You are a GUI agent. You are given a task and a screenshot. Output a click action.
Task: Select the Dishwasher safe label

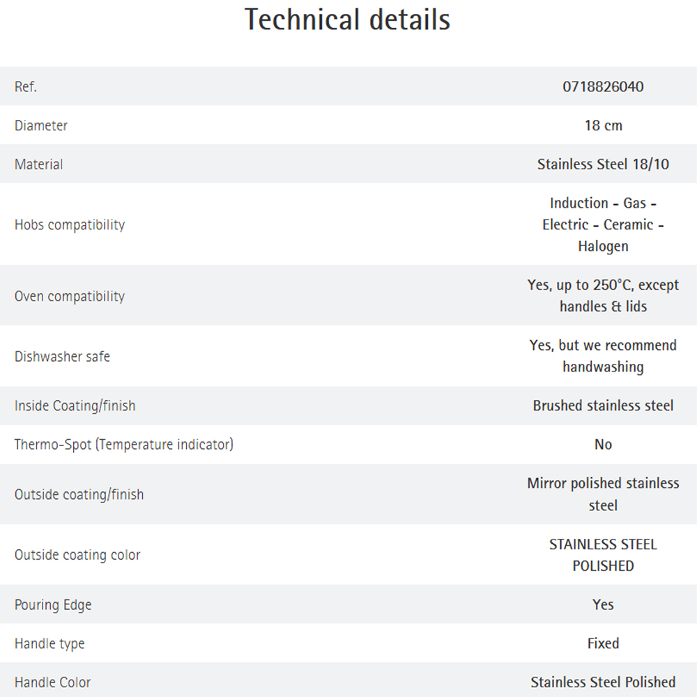[62, 356]
